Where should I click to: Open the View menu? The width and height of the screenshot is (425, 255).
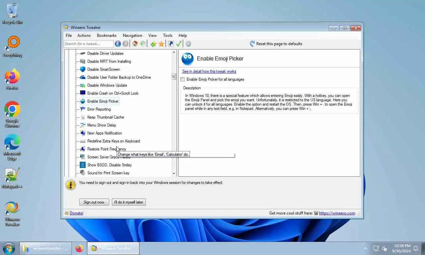[152, 36]
